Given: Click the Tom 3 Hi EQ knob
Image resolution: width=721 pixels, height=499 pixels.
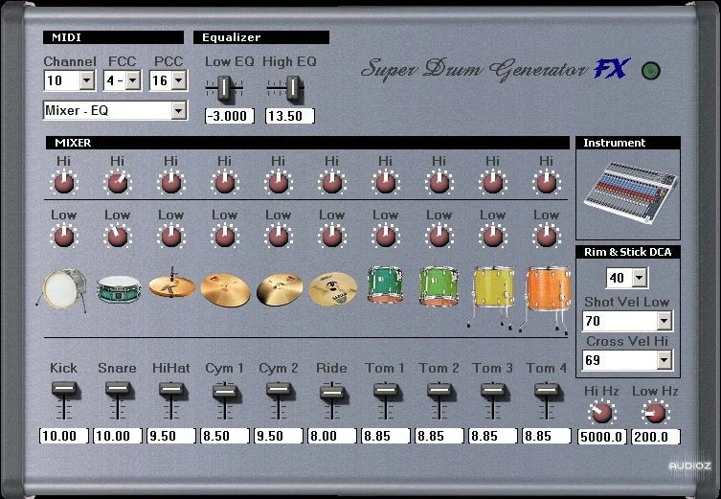Looking at the screenshot, I should [x=493, y=183].
